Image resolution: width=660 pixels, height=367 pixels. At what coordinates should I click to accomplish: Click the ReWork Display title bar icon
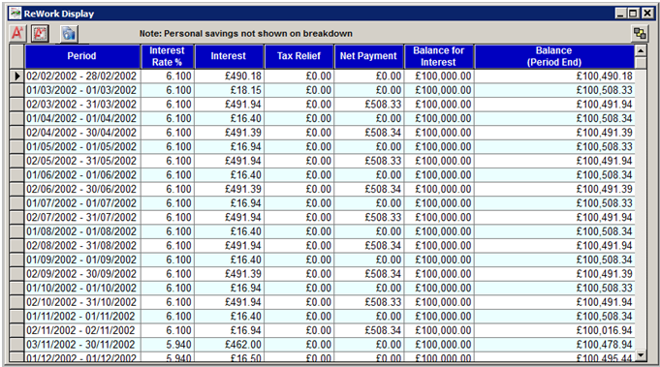tap(16, 14)
